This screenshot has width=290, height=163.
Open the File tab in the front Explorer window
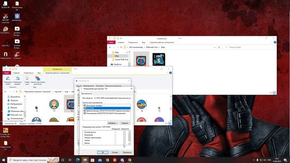click(x=7, y=73)
